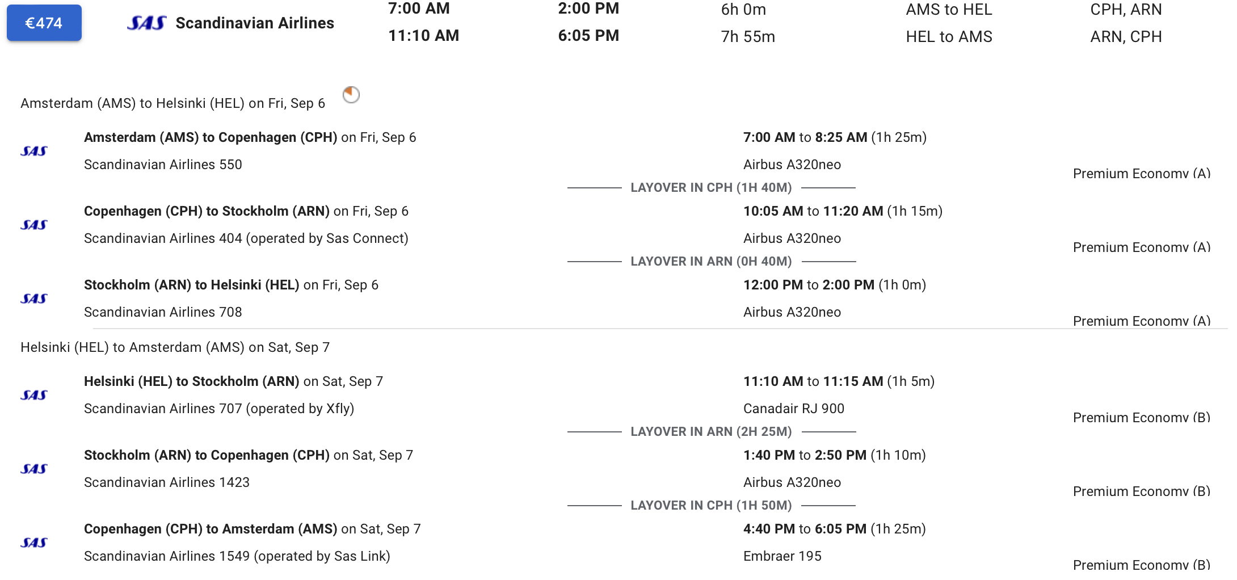Click the SAS logo beside Copenhagen to Amsterdam flight
Image resolution: width=1237 pixels, height=580 pixels.
[34, 543]
